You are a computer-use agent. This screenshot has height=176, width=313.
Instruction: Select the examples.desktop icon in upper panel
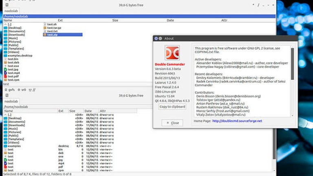click(5, 56)
